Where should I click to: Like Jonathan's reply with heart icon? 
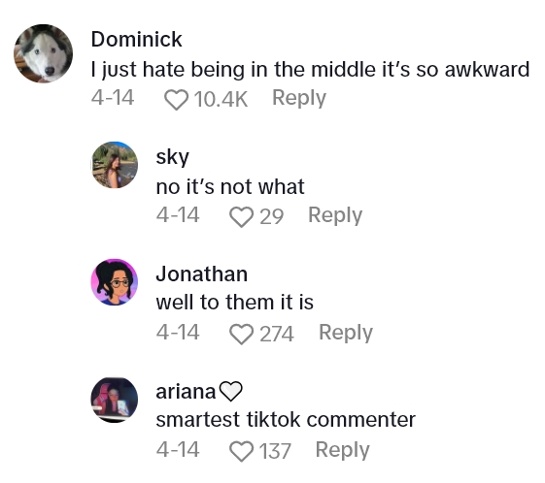click(241, 335)
